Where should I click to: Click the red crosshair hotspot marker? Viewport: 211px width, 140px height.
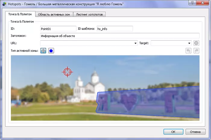tap(68, 72)
